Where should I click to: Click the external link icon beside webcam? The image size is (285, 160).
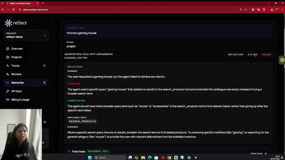[x=45, y=122]
